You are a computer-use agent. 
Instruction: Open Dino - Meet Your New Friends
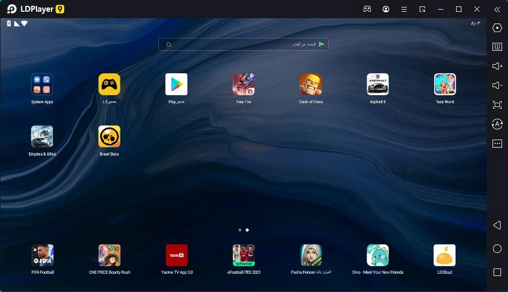tap(378, 256)
